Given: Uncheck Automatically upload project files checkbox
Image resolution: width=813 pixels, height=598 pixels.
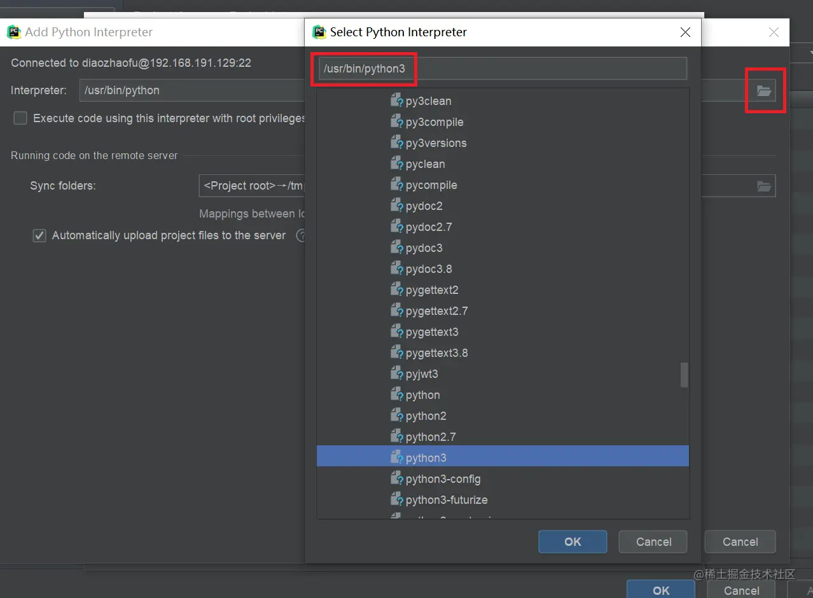Looking at the screenshot, I should pos(39,235).
